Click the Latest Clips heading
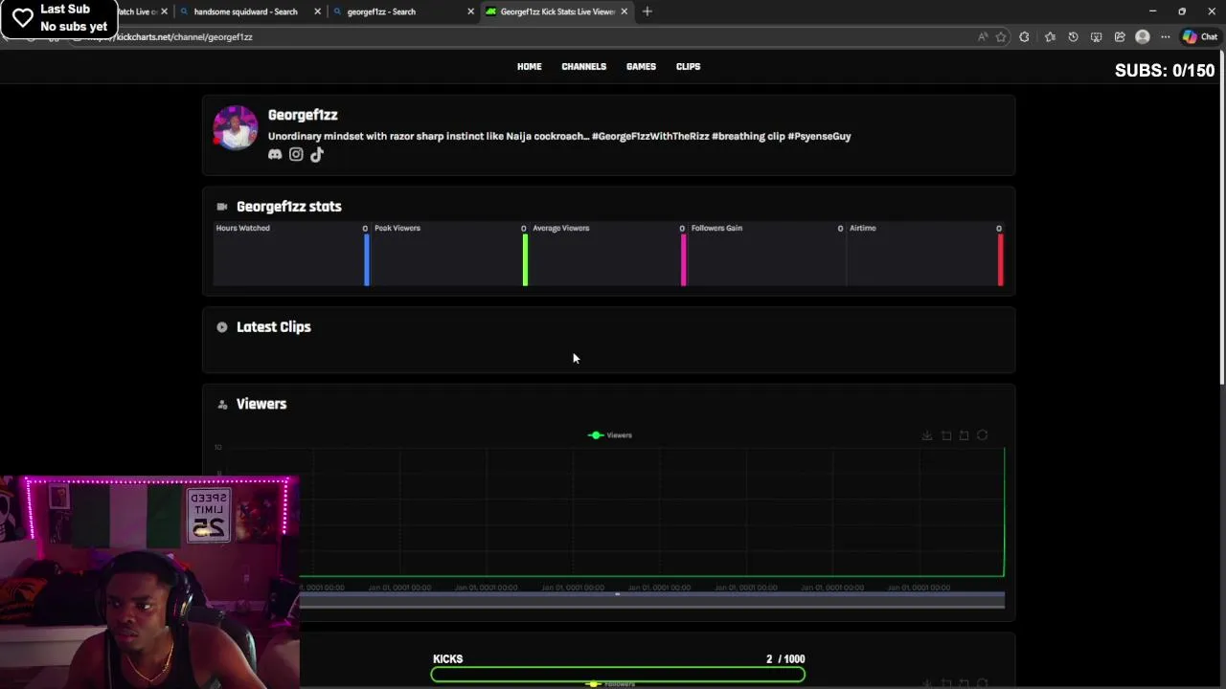1226x689 pixels. (x=274, y=327)
